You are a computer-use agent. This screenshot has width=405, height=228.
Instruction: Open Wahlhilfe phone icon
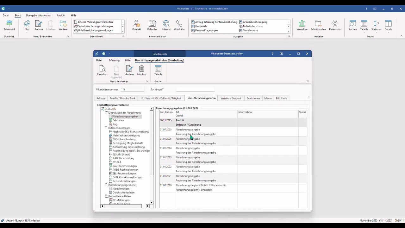tap(179, 26)
